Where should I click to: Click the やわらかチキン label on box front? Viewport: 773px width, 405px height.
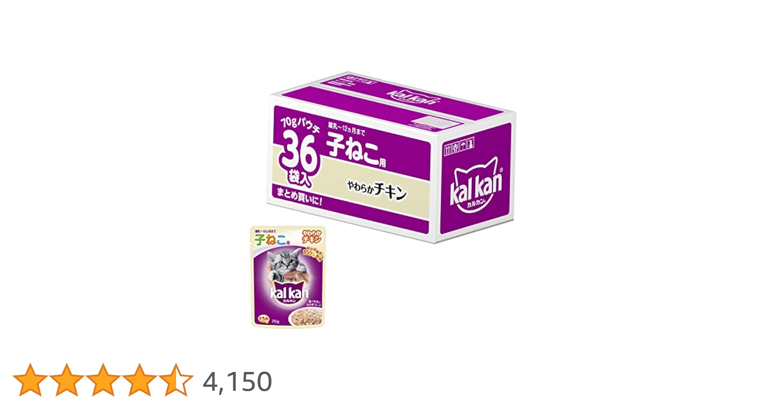click(x=377, y=190)
